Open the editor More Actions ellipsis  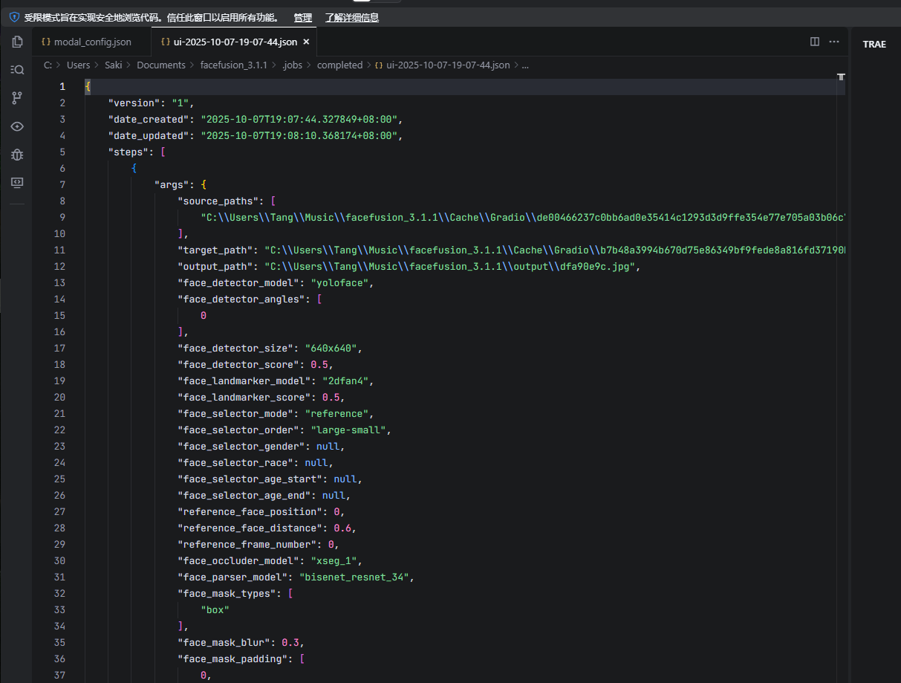(x=834, y=42)
